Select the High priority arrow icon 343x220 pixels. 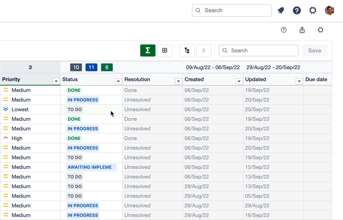pyautogui.click(x=5, y=138)
